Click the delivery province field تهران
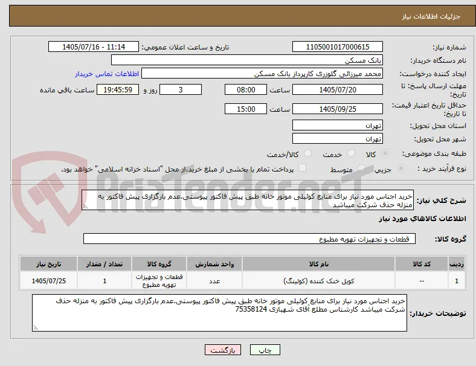Screen dimensions: 476x366 click(x=337, y=126)
